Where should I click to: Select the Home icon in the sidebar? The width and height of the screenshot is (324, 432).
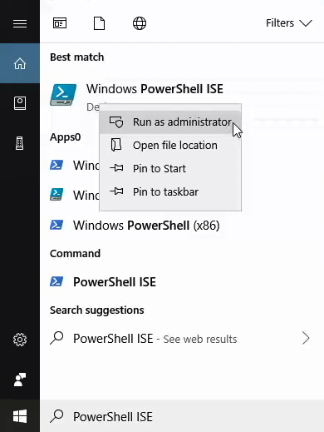20,63
